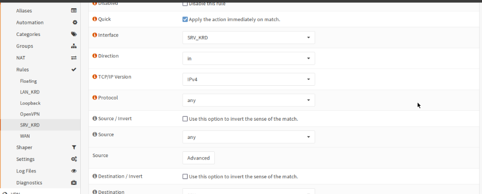Open the Protocol dropdown set to any
Viewport: 482px width, 194px height.
pyautogui.click(x=248, y=100)
